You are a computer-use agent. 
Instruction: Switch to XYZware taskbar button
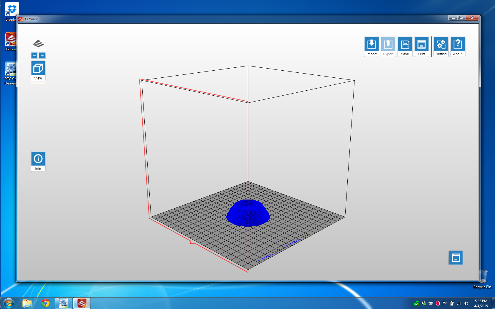82,303
